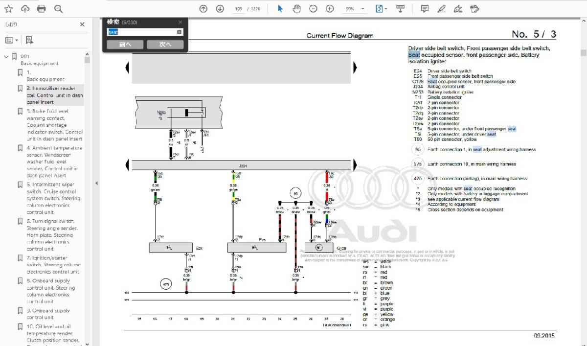The image size is (587, 346).
Task: Open bookmark '6. Turn signal switch'
Action: [x=53, y=235]
